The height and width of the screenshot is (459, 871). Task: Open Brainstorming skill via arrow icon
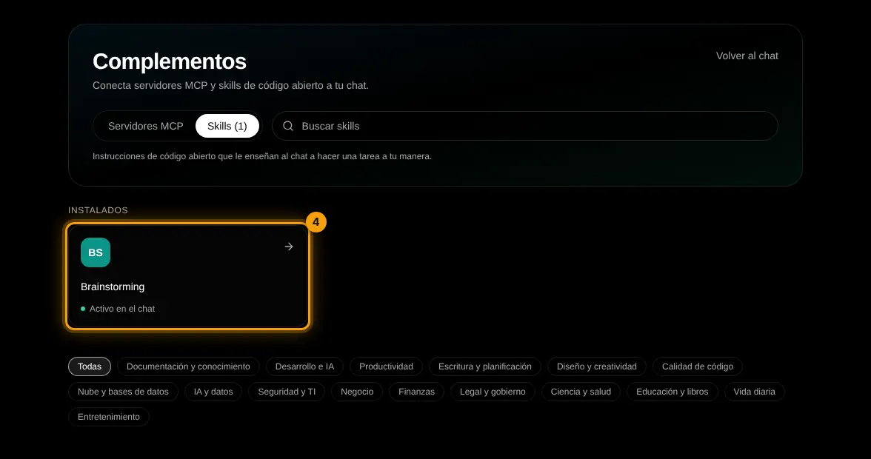[x=289, y=247]
